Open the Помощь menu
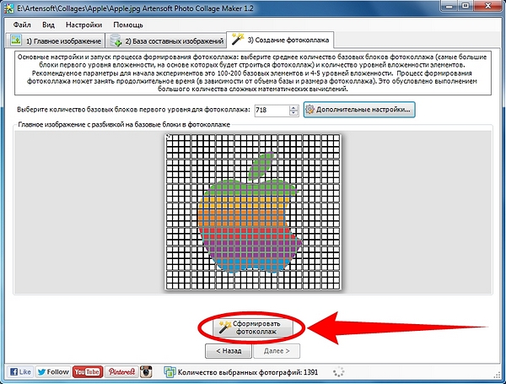The height and width of the screenshot is (384, 506). click(128, 24)
